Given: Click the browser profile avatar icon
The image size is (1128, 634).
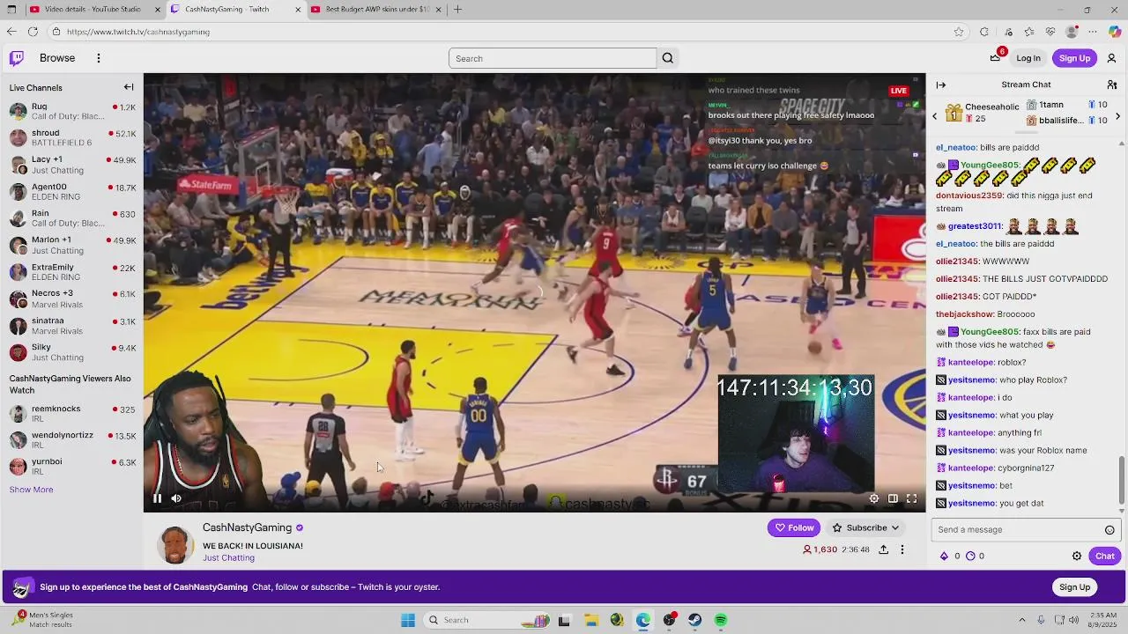Looking at the screenshot, I should (1072, 32).
